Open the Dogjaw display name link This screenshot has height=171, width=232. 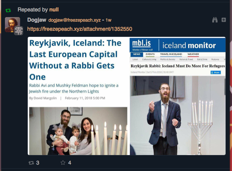pyautogui.click(x=37, y=20)
